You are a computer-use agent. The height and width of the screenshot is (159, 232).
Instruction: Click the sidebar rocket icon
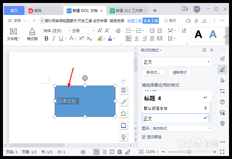(x=222, y=59)
